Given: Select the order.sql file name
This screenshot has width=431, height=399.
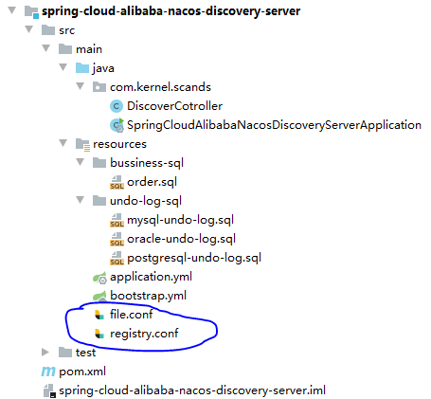Looking at the screenshot, I should coord(152,183).
